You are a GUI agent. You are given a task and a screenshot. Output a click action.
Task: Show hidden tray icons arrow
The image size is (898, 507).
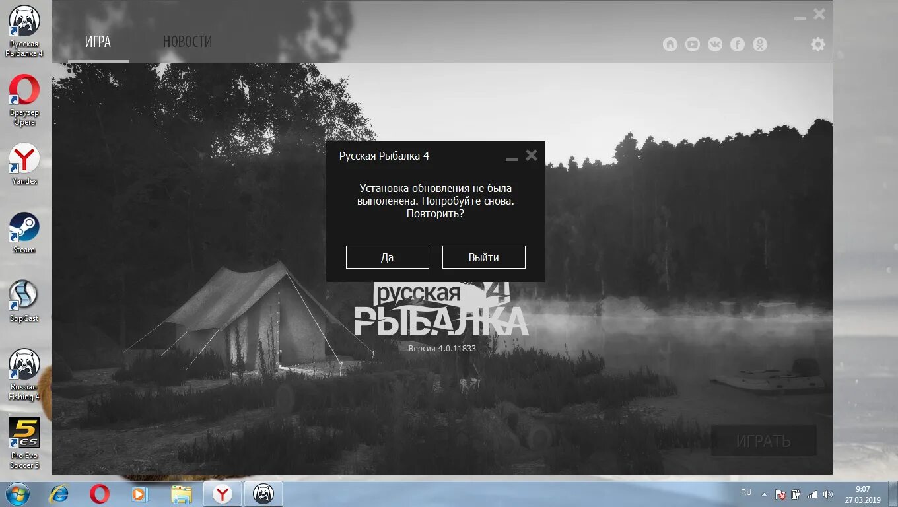(765, 494)
